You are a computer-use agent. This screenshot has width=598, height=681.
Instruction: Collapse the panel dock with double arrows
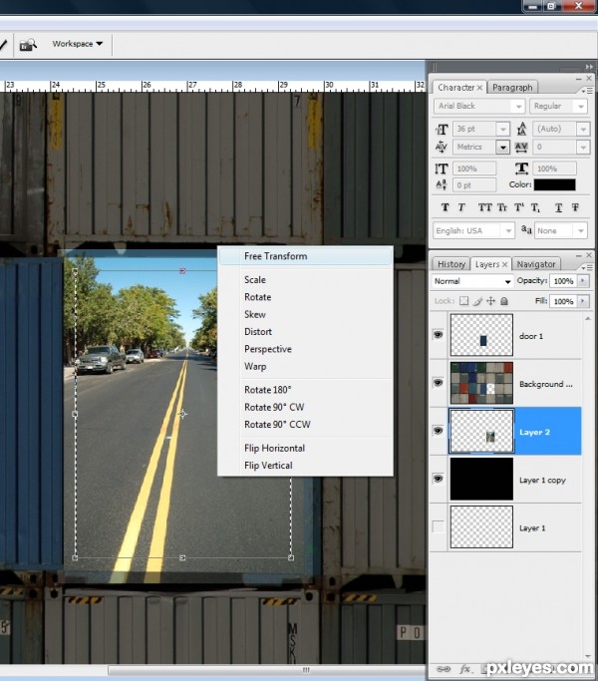point(589,67)
